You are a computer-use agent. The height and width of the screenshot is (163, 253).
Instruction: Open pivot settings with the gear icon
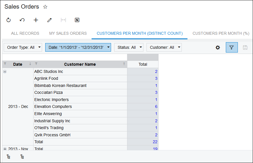pyautogui.click(x=218, y=47)
